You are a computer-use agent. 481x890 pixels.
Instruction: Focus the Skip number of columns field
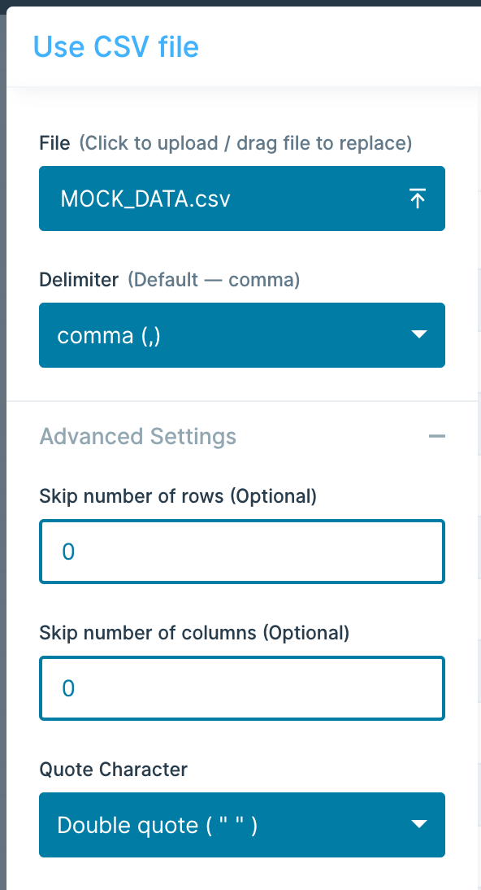[242, 688]
